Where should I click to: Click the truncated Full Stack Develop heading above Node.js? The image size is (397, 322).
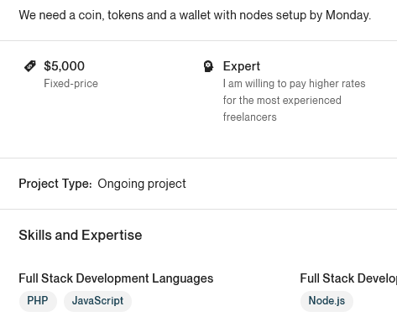(x=348, y=278)
